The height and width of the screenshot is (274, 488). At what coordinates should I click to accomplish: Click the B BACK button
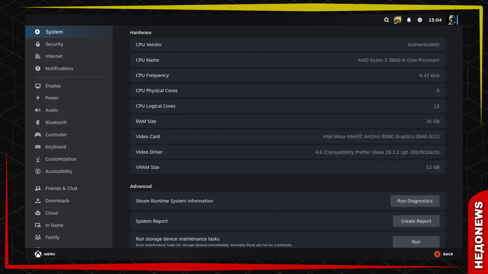(444, 254)
